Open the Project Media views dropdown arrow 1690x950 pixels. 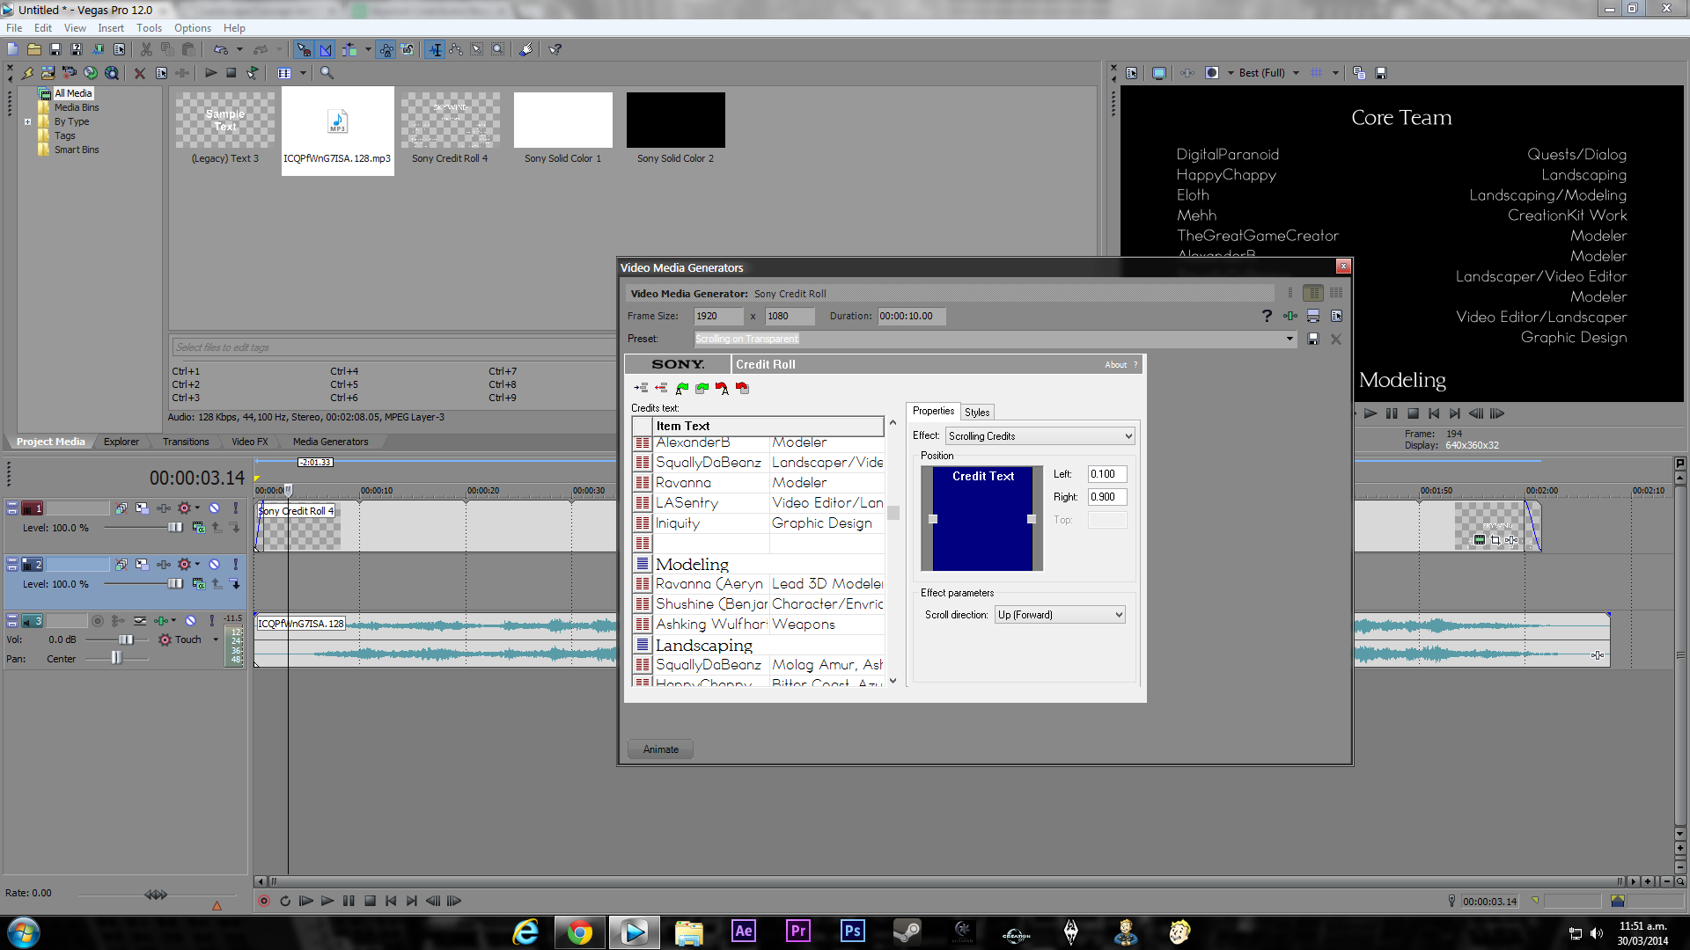click(x=303, y=73)
